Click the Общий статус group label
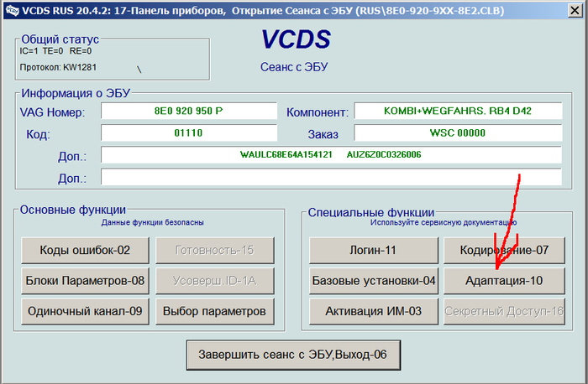This screenshot has width=588, height=384. point(60,39)
